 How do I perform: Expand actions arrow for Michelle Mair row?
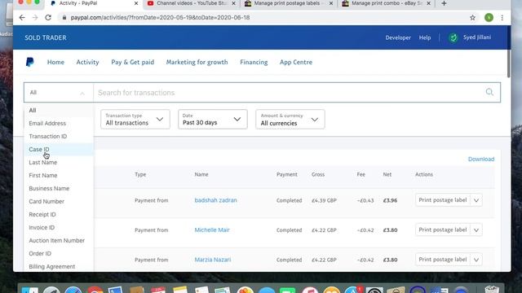coord(476,230)
